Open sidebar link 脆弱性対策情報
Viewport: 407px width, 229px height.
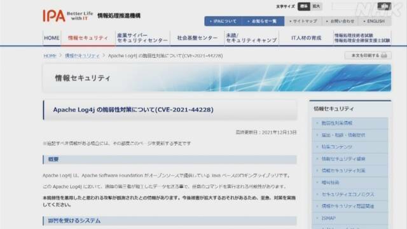[336, 123]
